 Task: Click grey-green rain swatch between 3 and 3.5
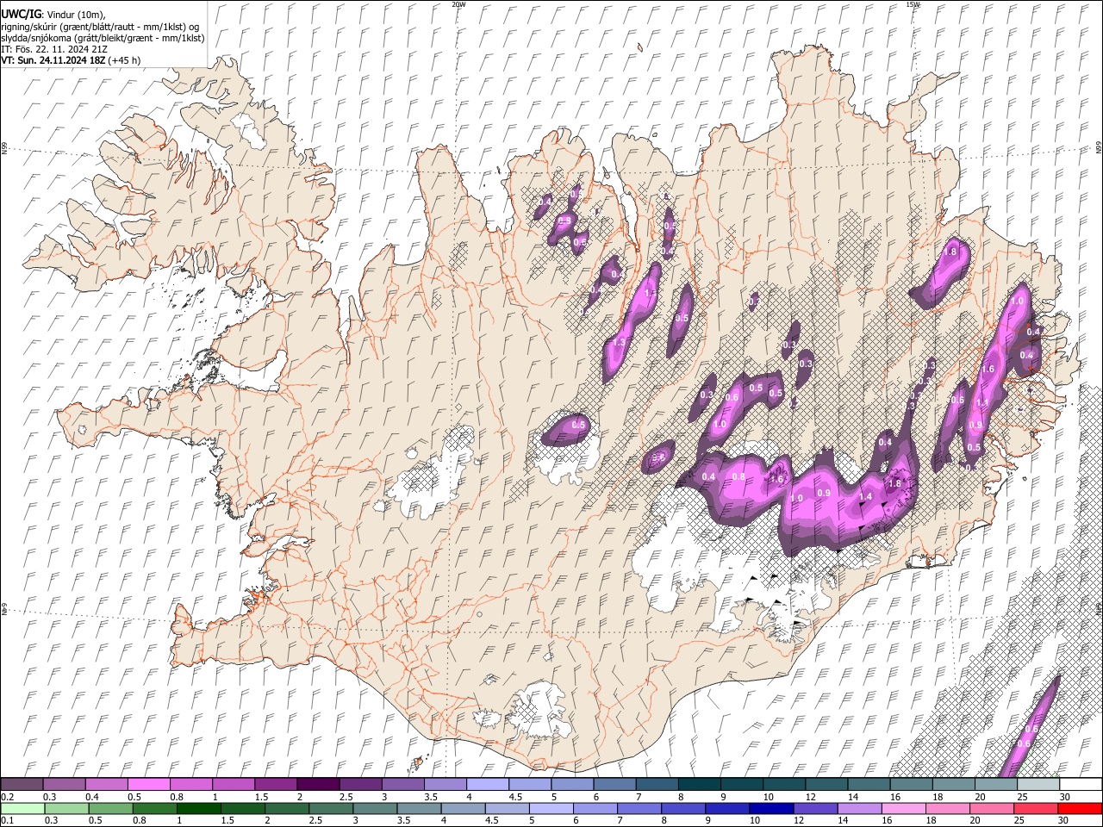375,809
